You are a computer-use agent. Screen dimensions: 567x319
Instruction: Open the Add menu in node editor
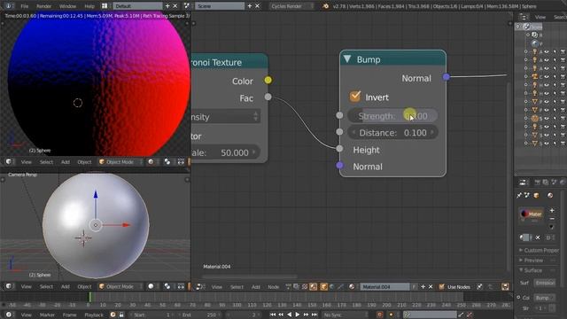tap(256, 287)
